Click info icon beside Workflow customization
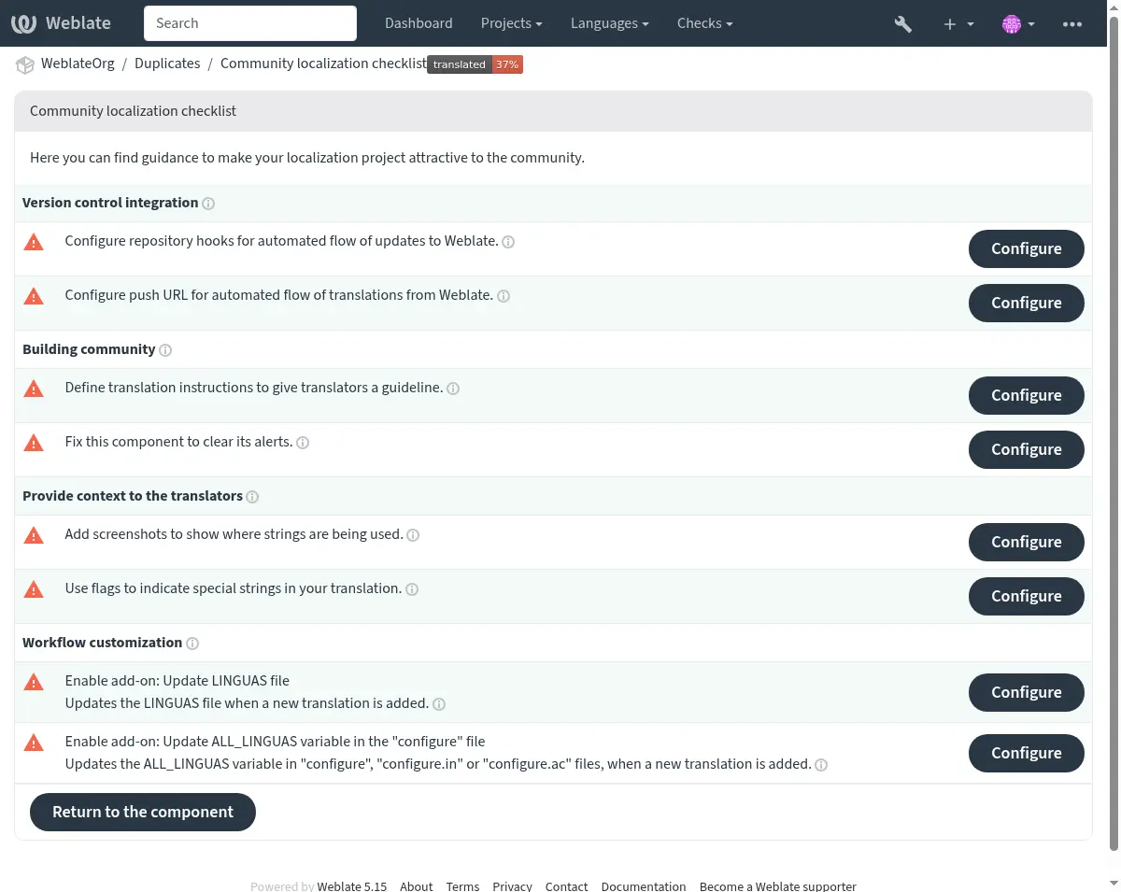This screenshot has height=892, width=1121. pos(192,644)
